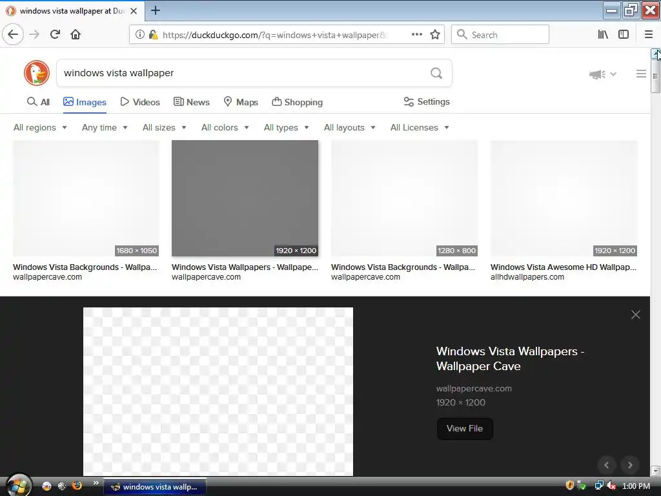Expand quick launch overflow chevrons
Screen dimensions: 661x496
pos(96,483)
